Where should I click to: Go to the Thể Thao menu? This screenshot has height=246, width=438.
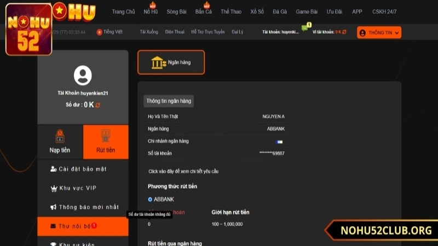[232, 11]
